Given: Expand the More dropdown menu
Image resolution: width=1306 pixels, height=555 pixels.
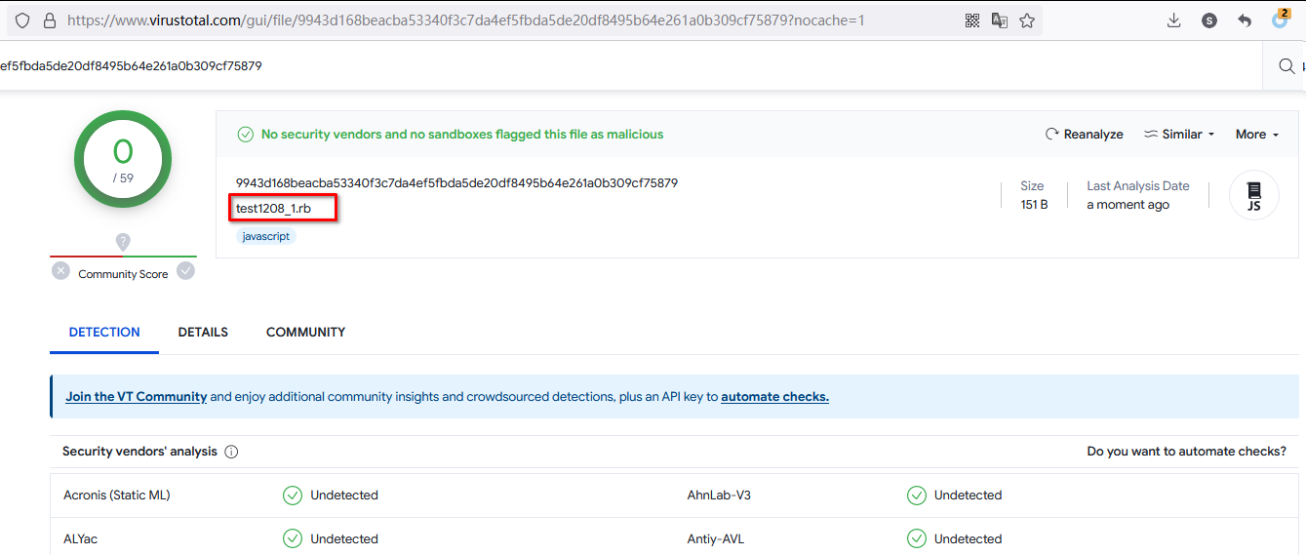Looking at the screenshot, I should [1256, 135].
